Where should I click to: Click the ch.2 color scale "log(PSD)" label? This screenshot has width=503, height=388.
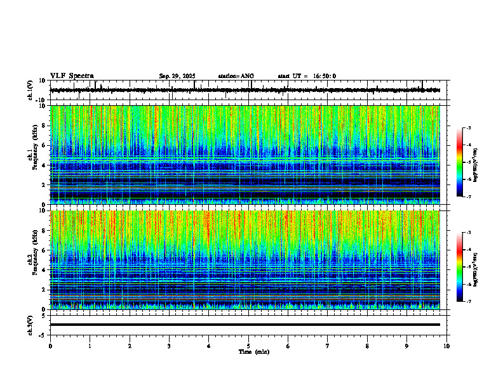tap(476, 270)
